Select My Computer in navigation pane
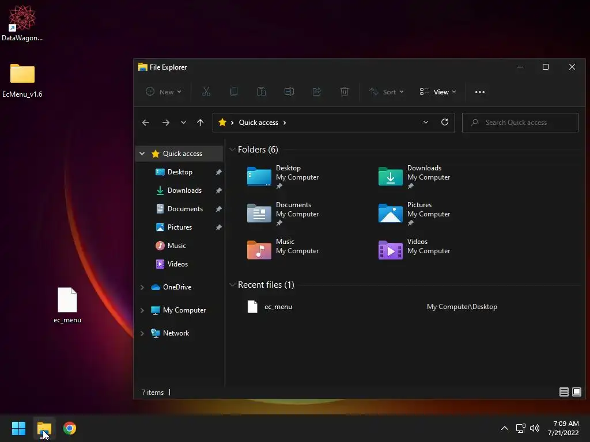The image size is (590, 442). click(x=184, y=310)
